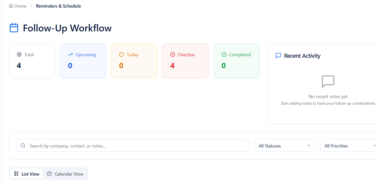Viewport: 376px width, 186px height.
Task: Click the Reminders & Schedule breadcrumb
Action: [58, 6]
